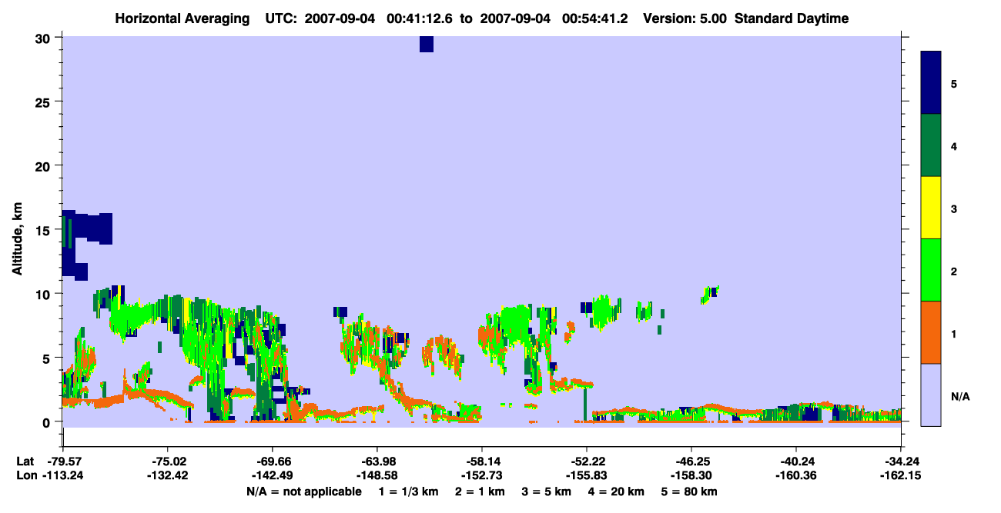Click the '1 = 1/3 km' legend entry
The image size is (1001, 513).
[x=409, y=491]
